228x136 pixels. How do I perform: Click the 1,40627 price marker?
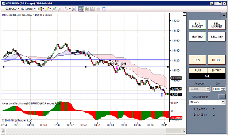coord(176,89)
